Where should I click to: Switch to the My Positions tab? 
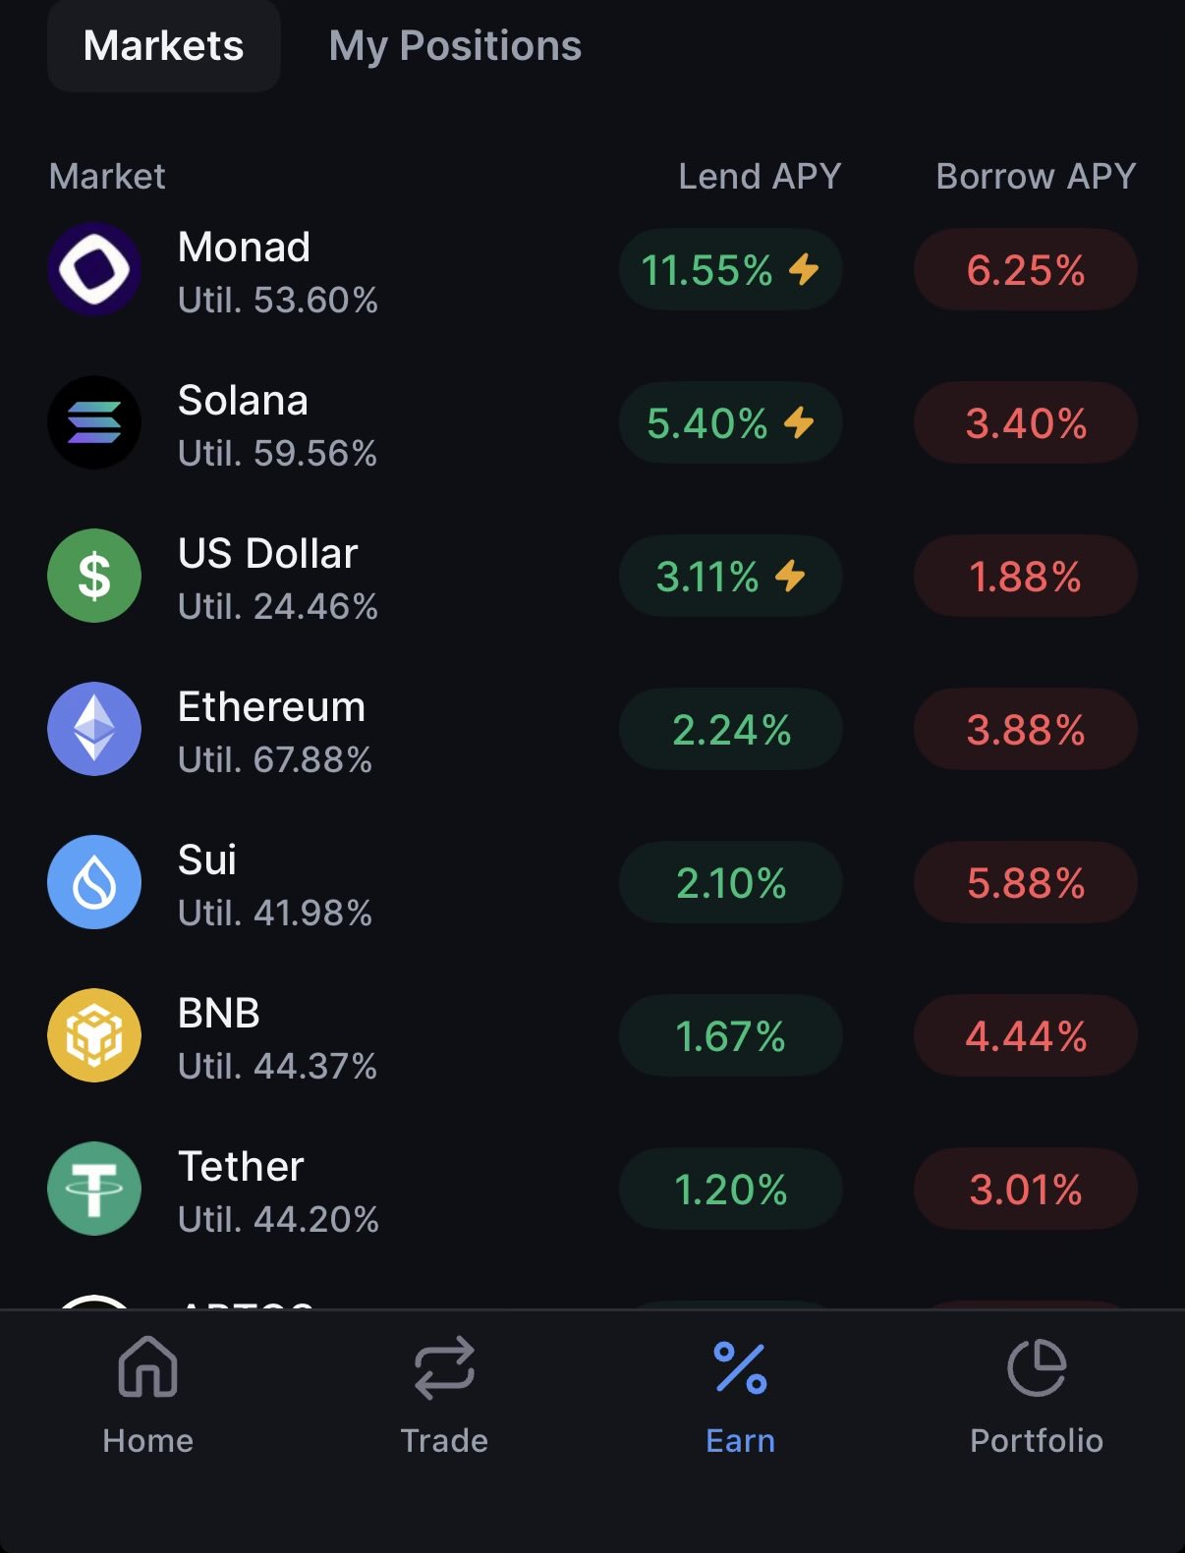(455, 46)
